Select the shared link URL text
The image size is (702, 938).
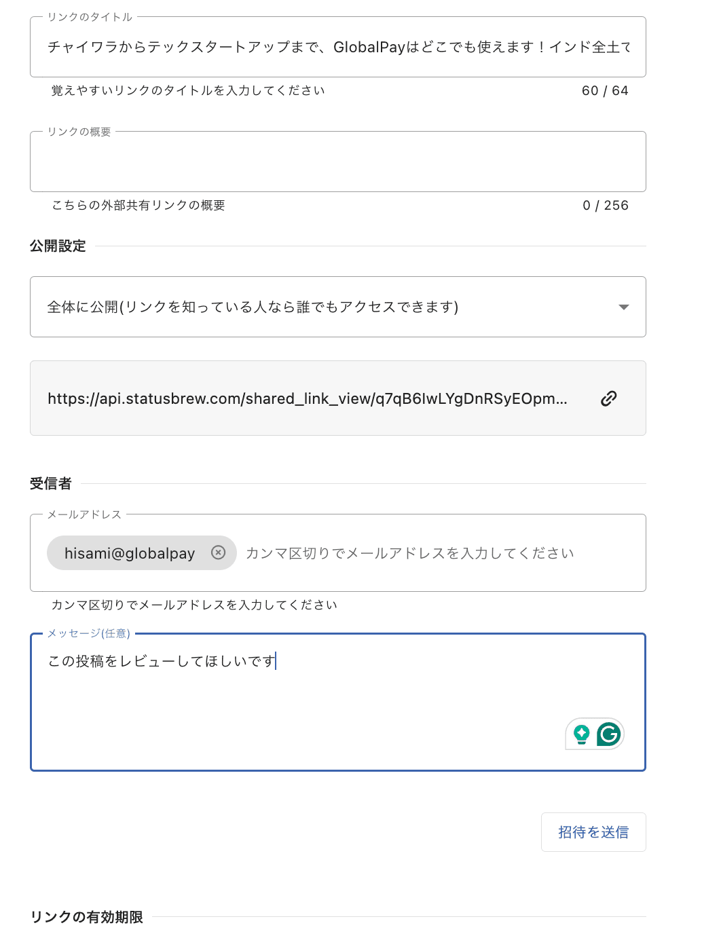pos(307,398)
